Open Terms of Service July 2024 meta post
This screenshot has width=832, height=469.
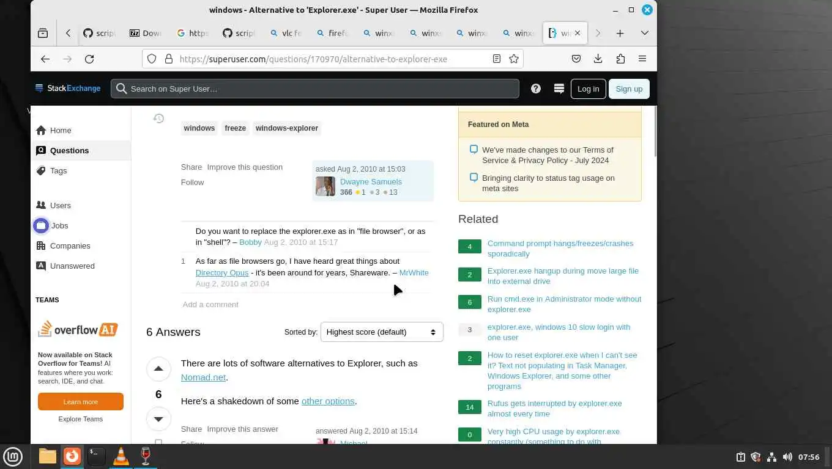[548, 155]
